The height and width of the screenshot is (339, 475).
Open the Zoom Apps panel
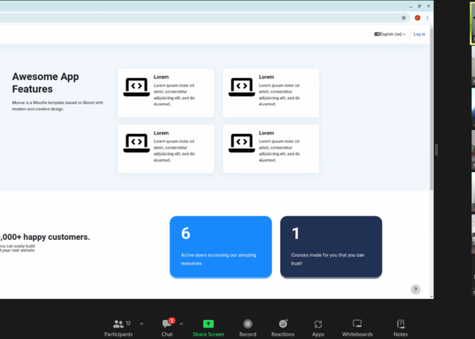[x=318, y=327]
